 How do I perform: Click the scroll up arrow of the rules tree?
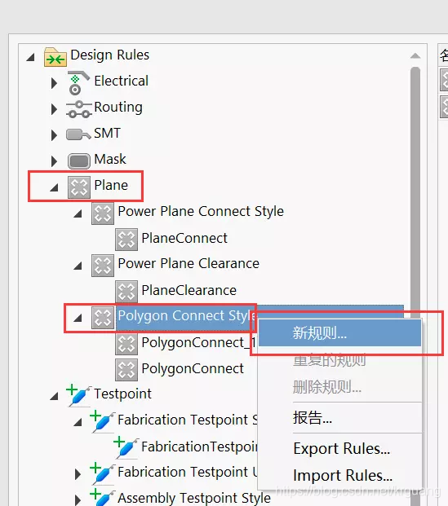(x=415, y=56)
